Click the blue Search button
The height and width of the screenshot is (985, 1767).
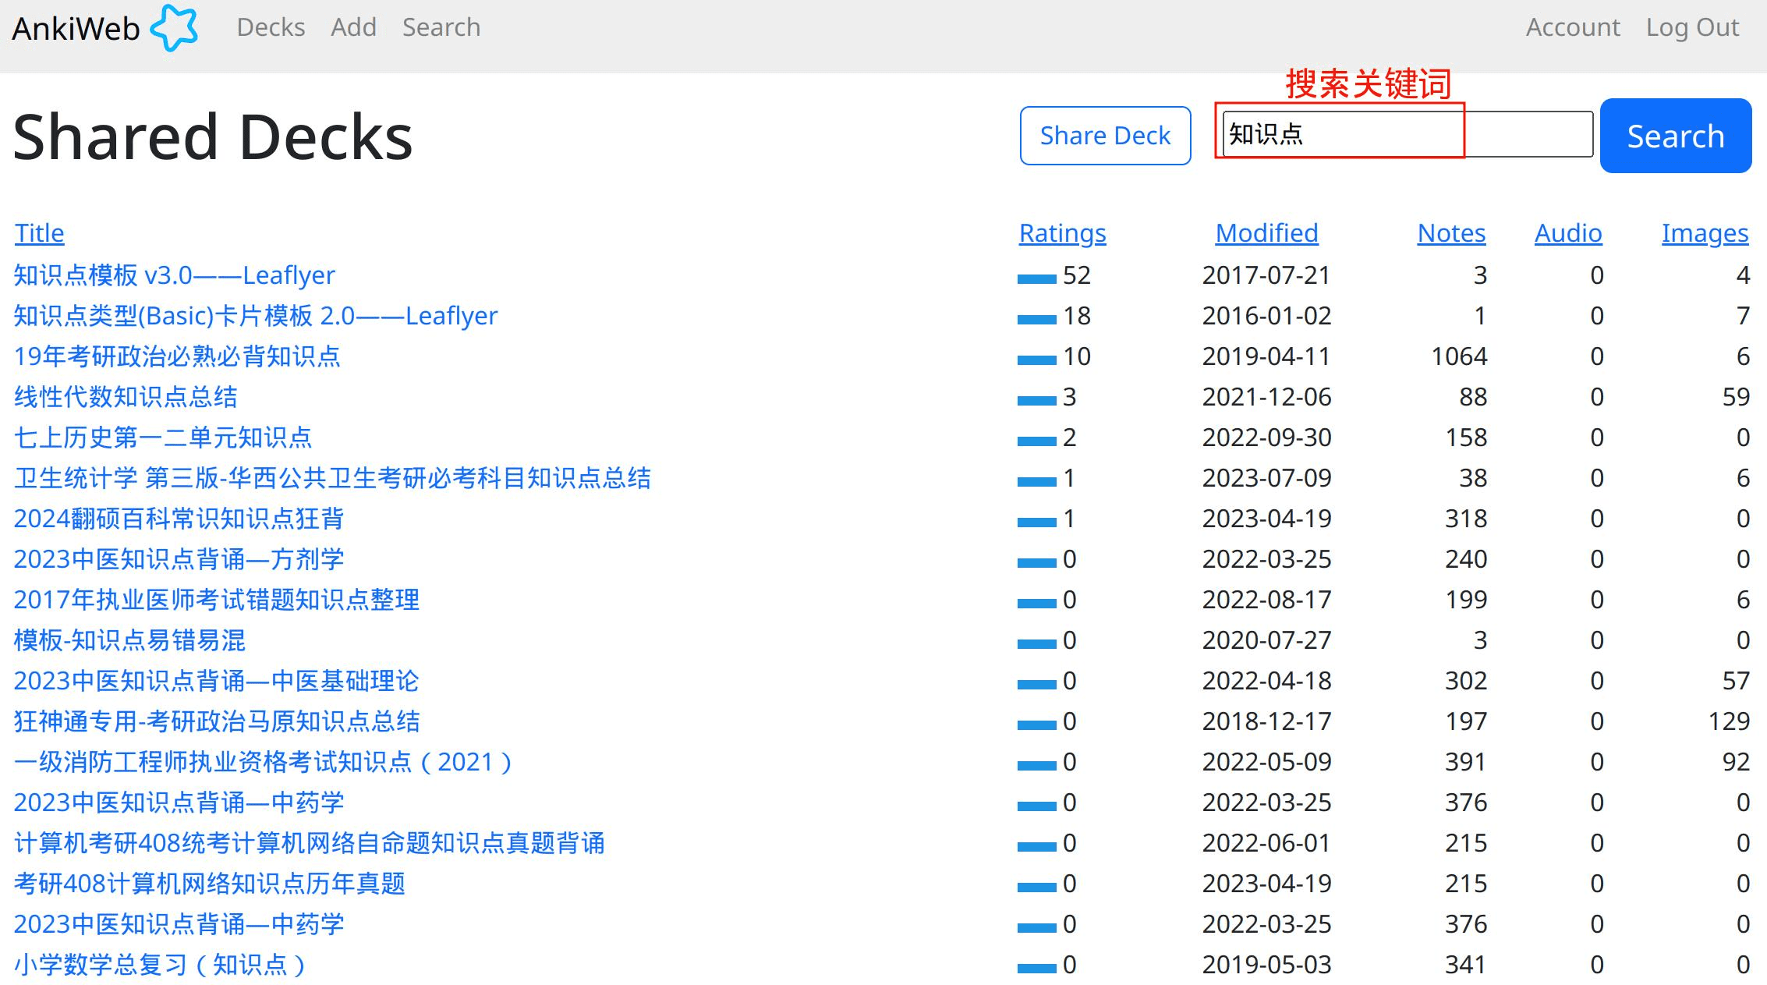1676,136
